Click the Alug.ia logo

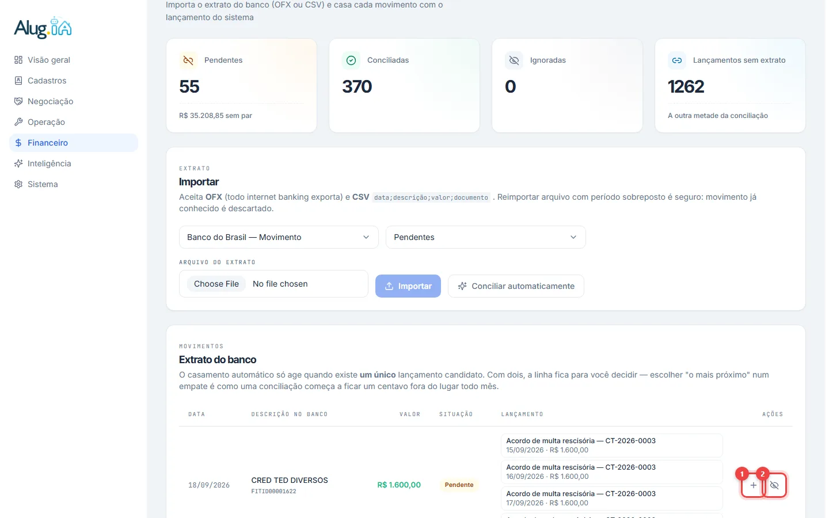(43, 28)
